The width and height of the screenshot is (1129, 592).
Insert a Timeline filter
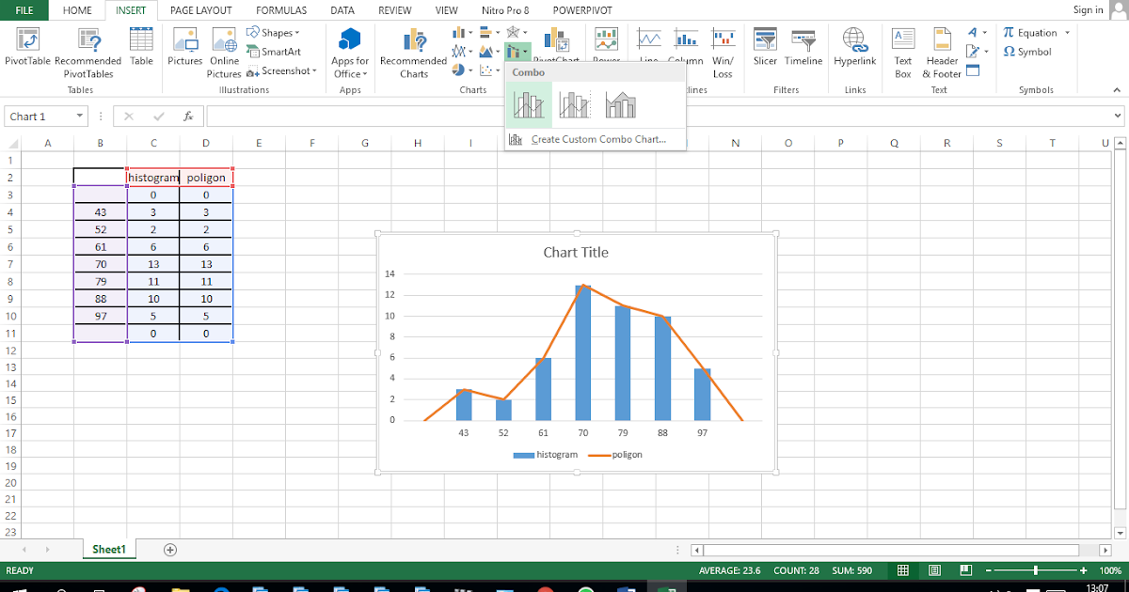coord(803,47)
